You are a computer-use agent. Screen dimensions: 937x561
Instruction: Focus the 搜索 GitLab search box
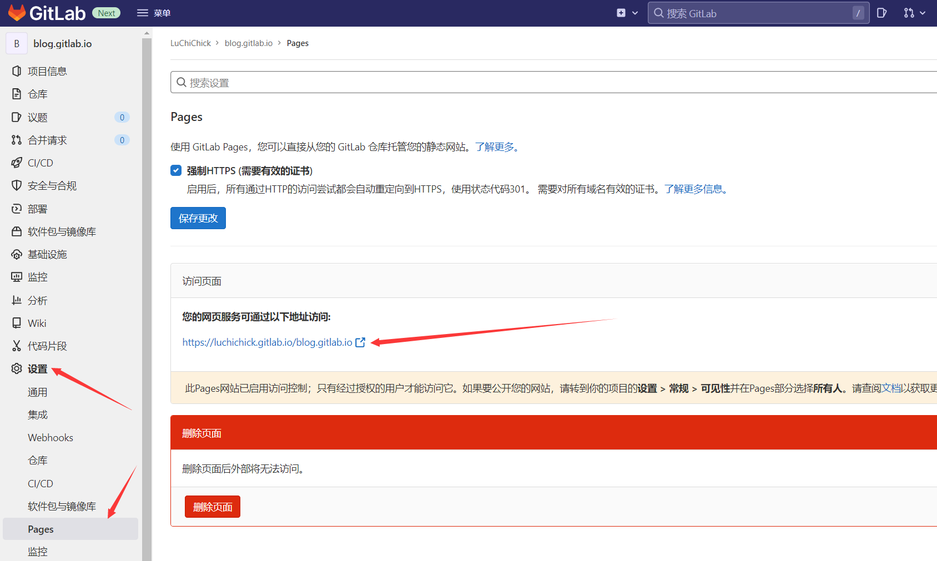(757, 13)
